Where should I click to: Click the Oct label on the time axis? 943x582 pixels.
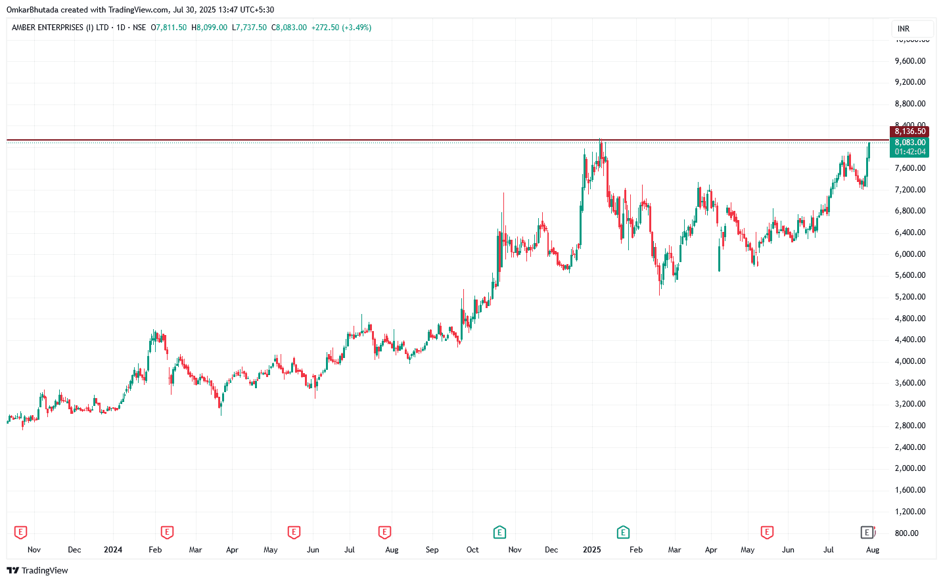click(472, 550)
